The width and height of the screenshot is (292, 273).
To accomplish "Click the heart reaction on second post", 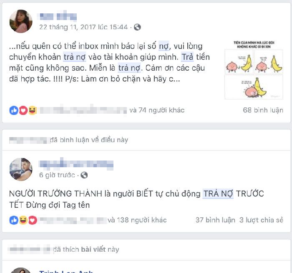I will pos(33,220).
